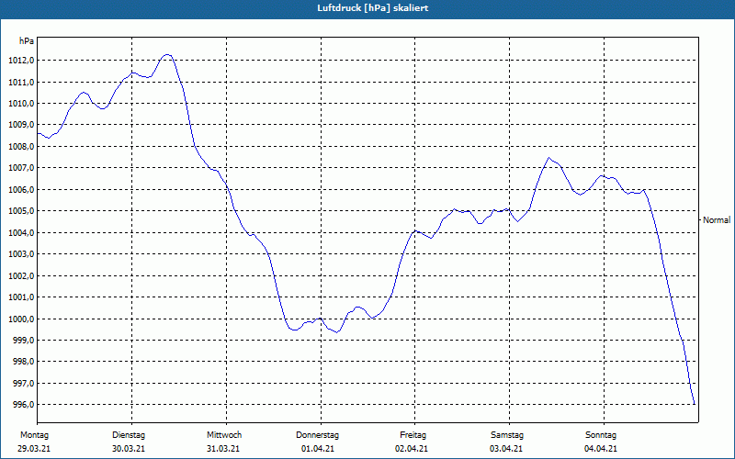Click the pressure curve peak above 1012 hPa

(167, 55)
